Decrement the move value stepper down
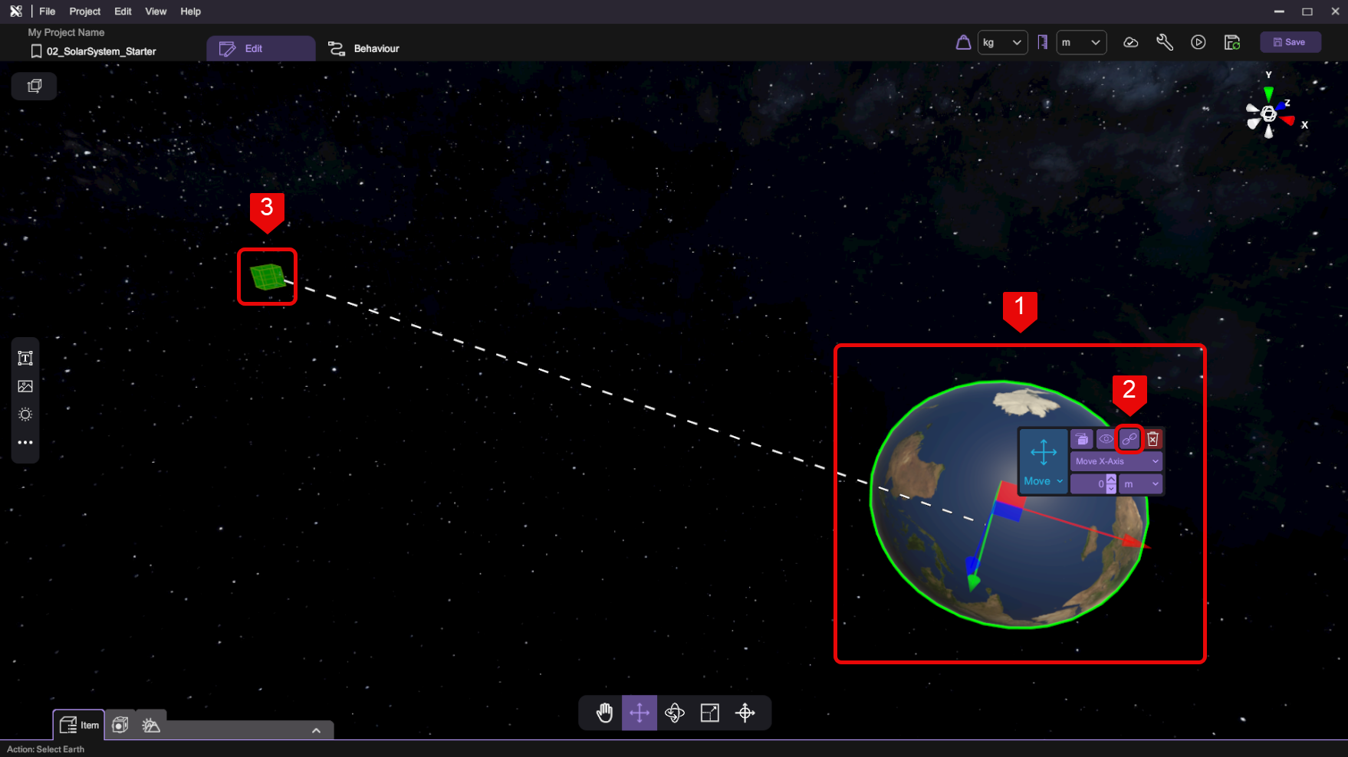 pyautogui.click(x=1111, y=488)
